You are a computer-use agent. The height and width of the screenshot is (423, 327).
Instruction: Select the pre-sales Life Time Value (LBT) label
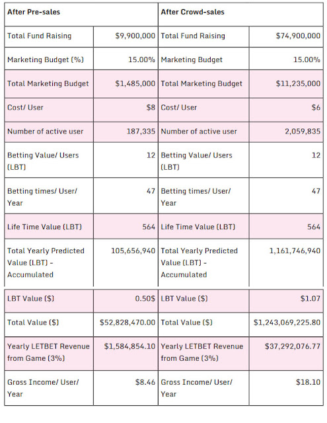[44, 227]
